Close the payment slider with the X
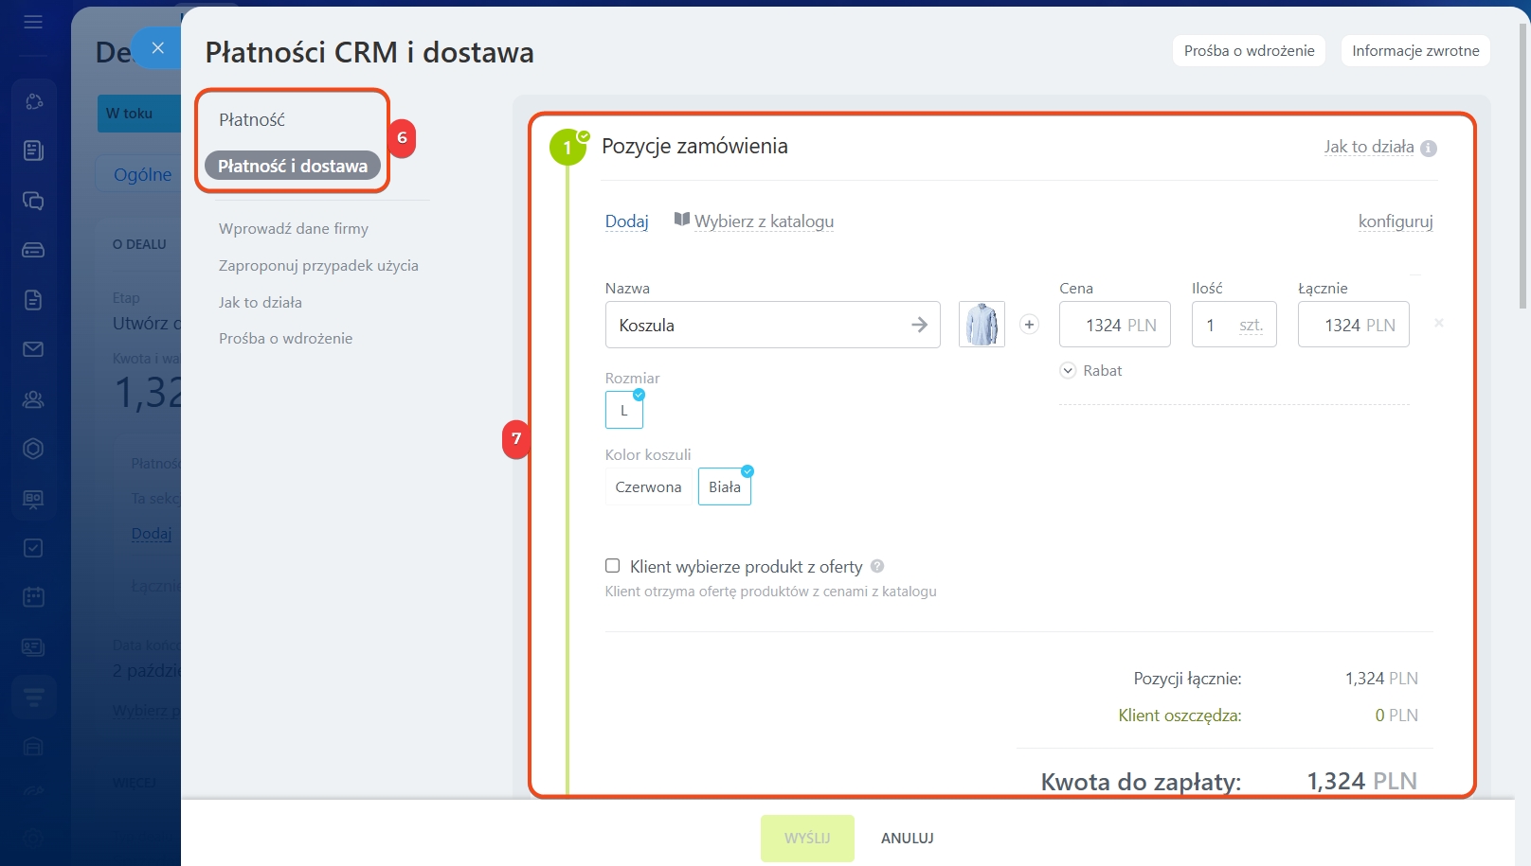The height and width of the screenshot is (866, 1531). coord(157,47)
